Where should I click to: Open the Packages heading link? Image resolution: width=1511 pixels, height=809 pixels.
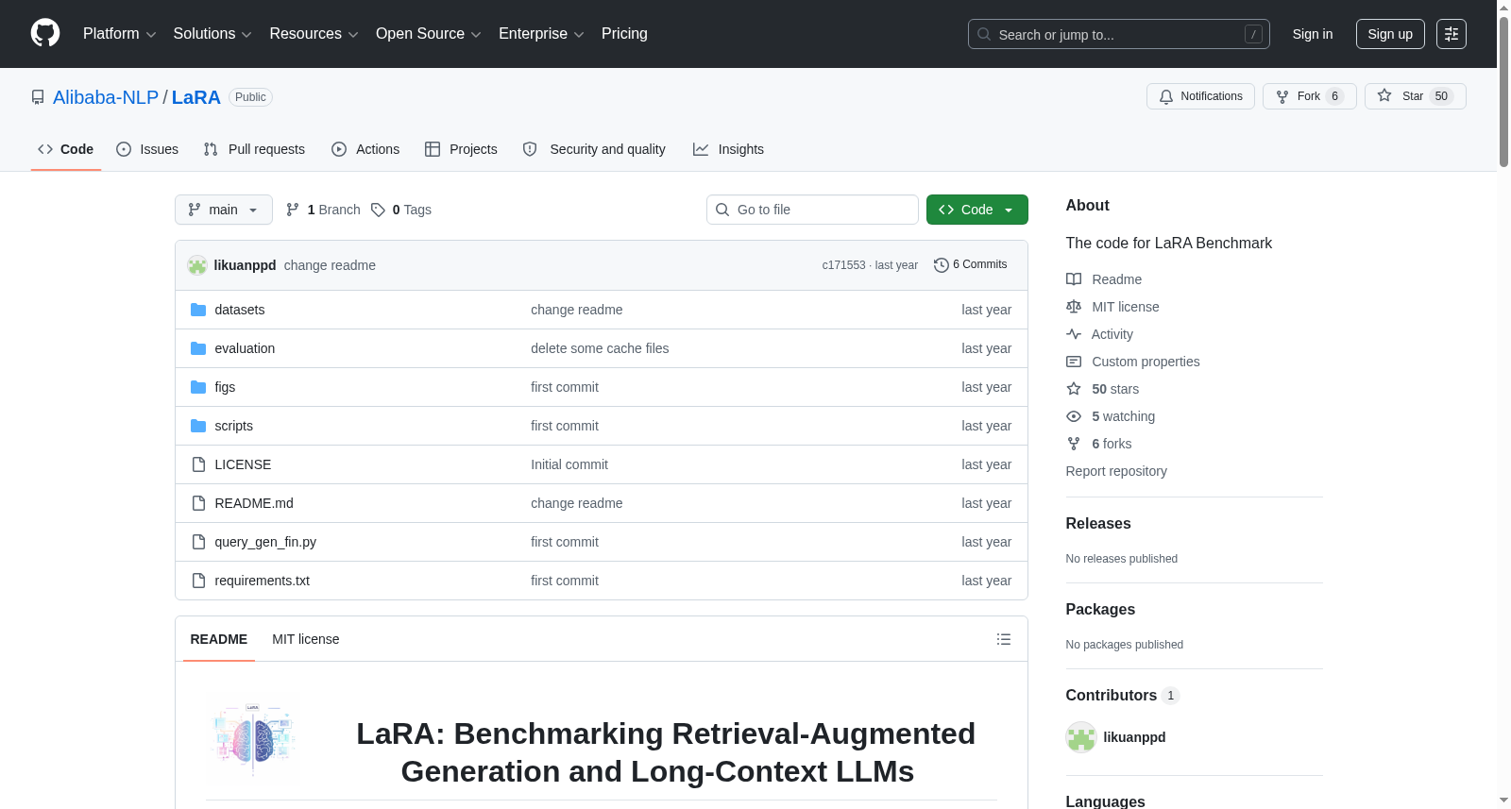point(1100,610)
